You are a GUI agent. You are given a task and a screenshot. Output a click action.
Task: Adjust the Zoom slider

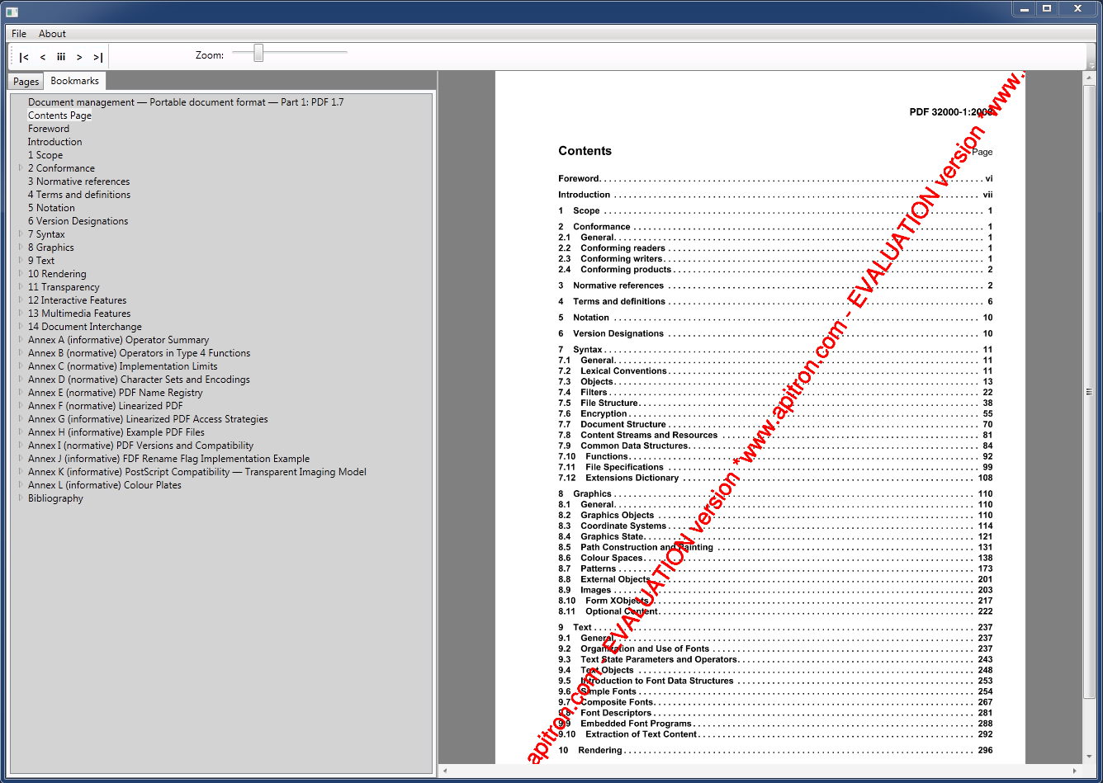point(258,52)
